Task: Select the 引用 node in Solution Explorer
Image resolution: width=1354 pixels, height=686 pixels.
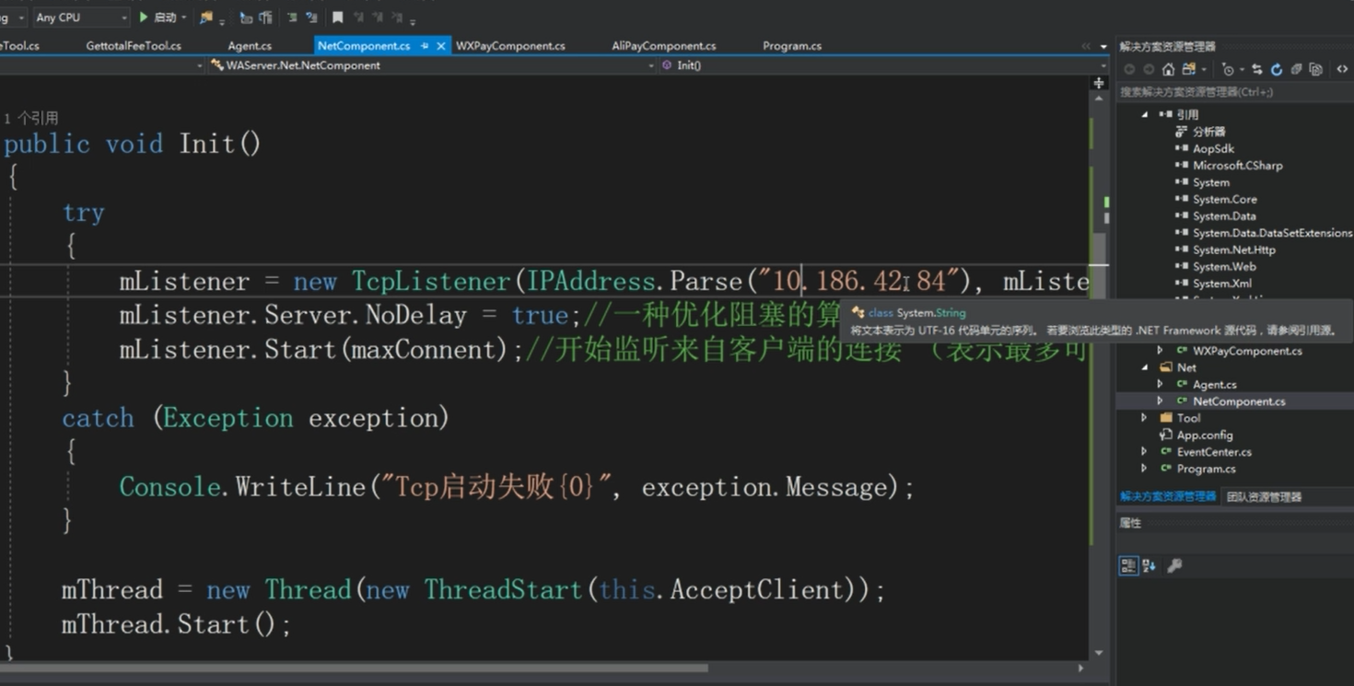Action: click(x=1187, y=114)
